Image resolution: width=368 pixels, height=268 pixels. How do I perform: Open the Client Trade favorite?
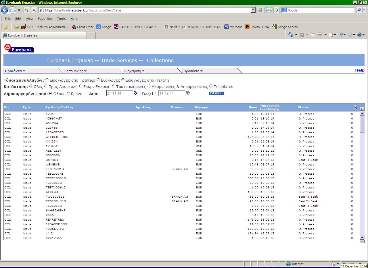pyautogui.click(x=83, y=27)
